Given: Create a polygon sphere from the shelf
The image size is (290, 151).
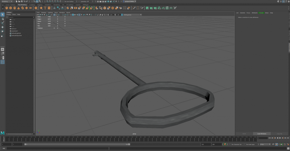Looking at the screenshot, I should pyautogui.click(x=7, y=8).
